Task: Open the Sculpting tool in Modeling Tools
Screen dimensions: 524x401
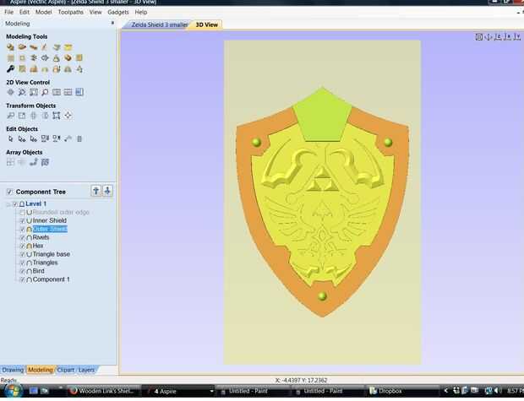Action: point(45,47)
